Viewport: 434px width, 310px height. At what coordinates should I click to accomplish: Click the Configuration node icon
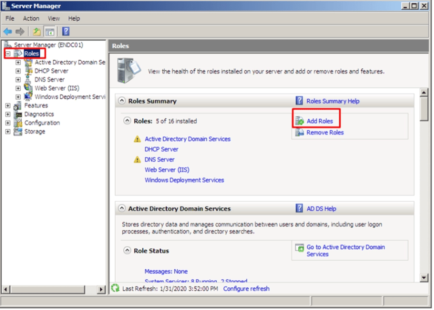18,123
